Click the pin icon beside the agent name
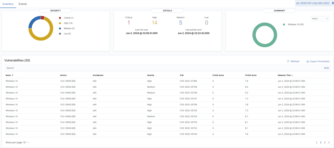The image size is (334, 148). coord(332,3)
